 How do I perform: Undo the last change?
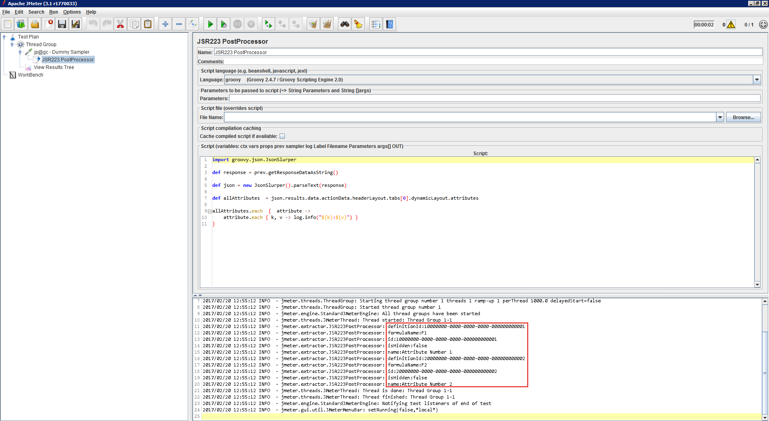tap(93, 24)
